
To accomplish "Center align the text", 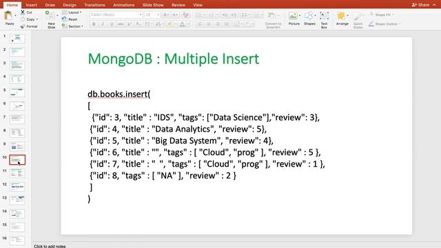I will [209, 25].
